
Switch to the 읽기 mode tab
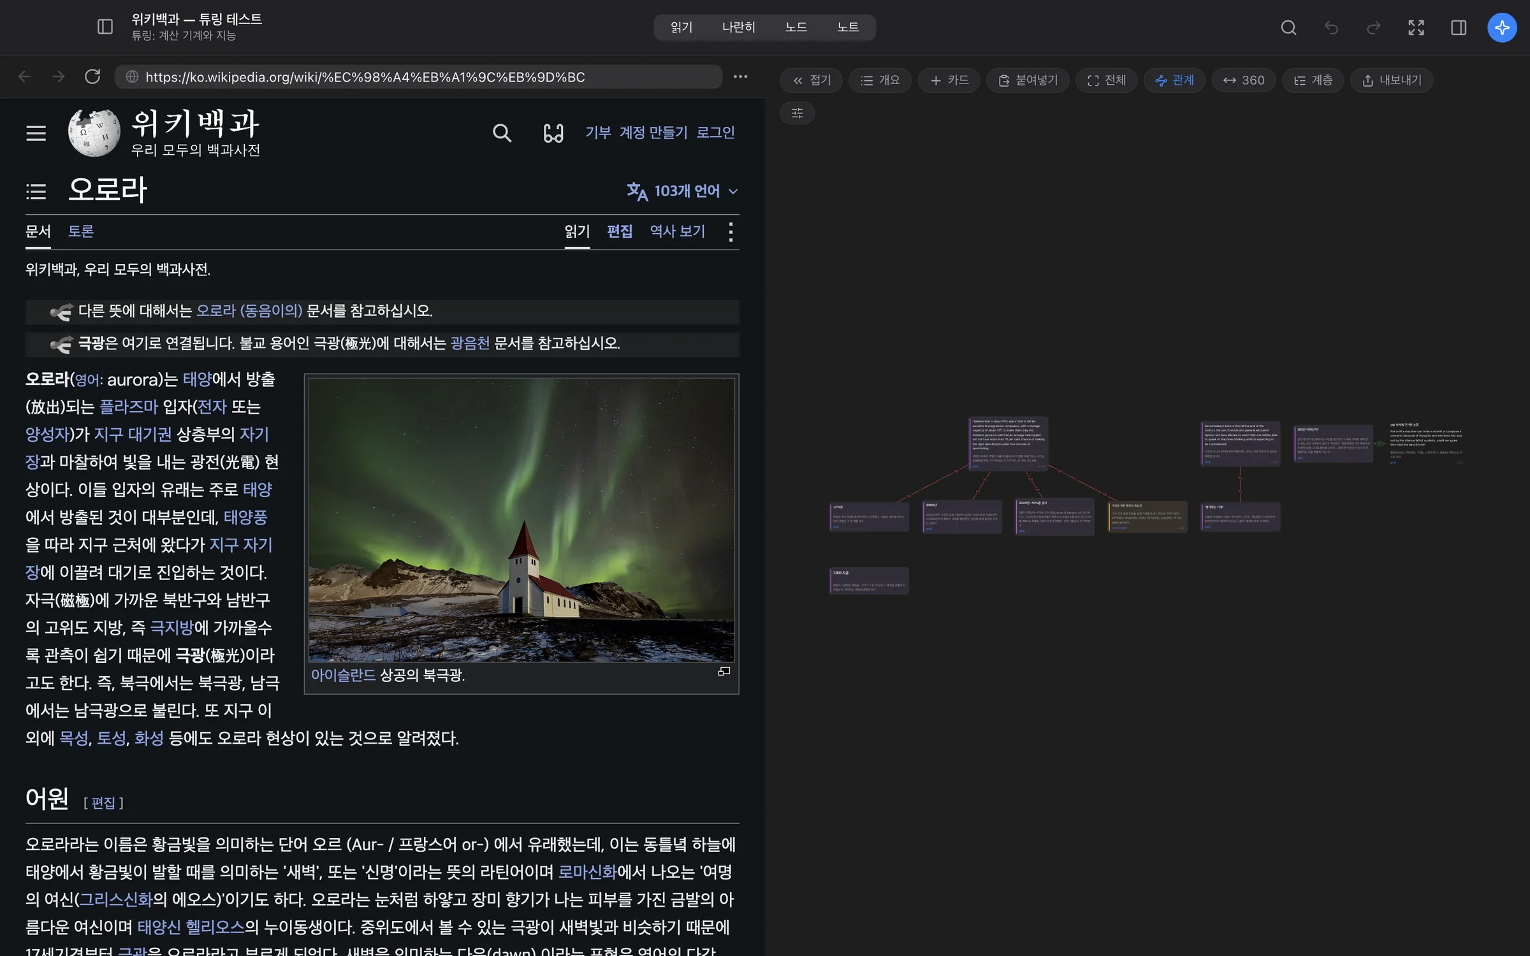[x=681, y=27]
